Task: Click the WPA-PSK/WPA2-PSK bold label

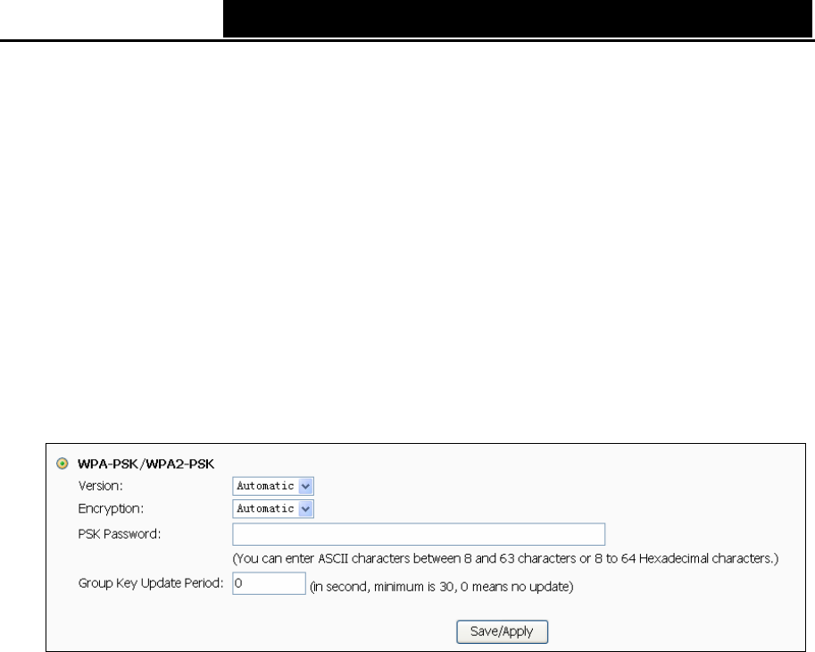Action: coord(146,464)
